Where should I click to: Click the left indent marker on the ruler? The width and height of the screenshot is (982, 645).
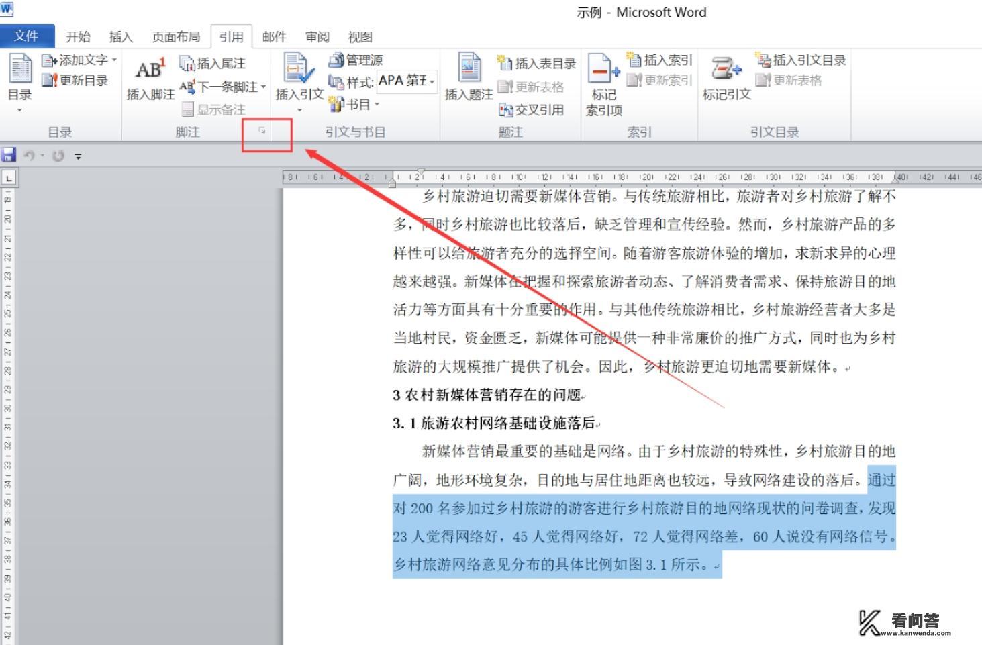pos(392,182)
